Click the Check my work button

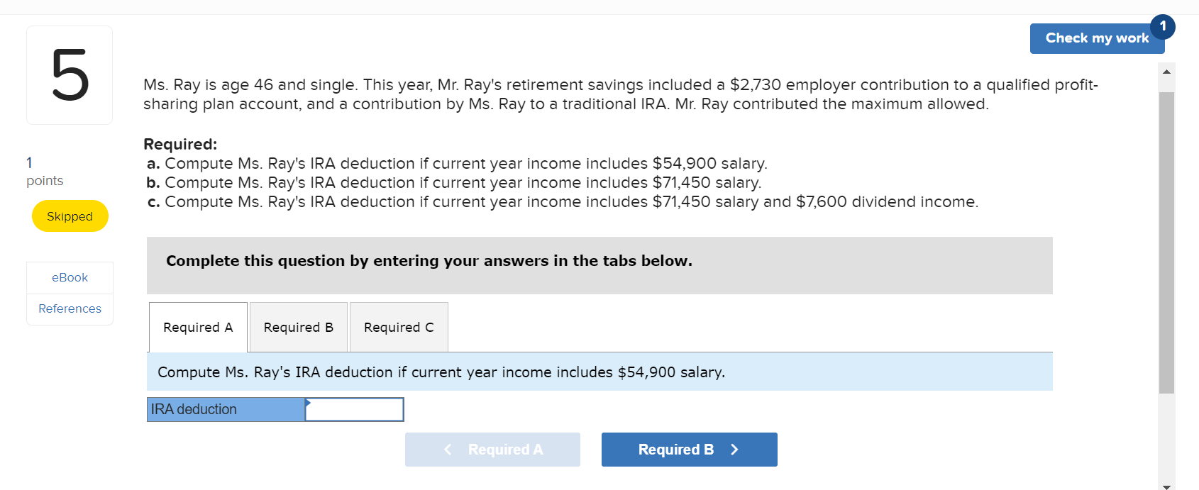pos(1097,38)
